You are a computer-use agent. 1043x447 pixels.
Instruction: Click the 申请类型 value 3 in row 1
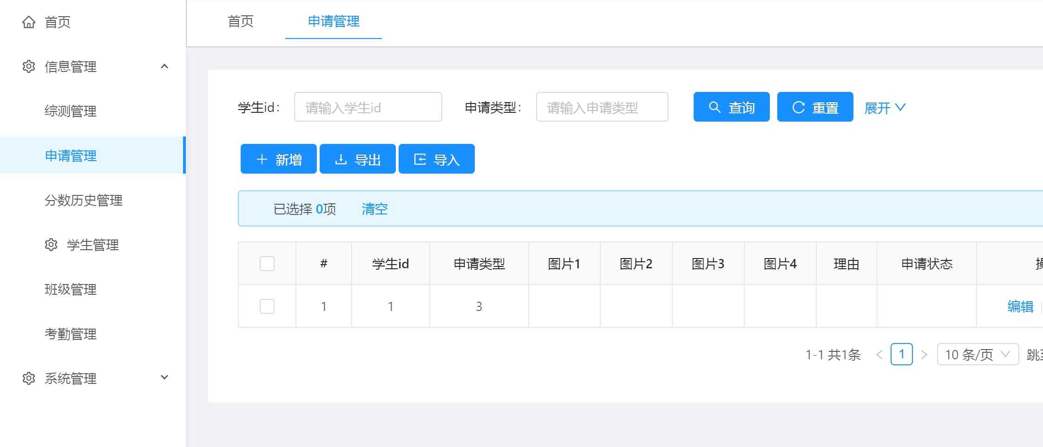[x=479, y=306]
